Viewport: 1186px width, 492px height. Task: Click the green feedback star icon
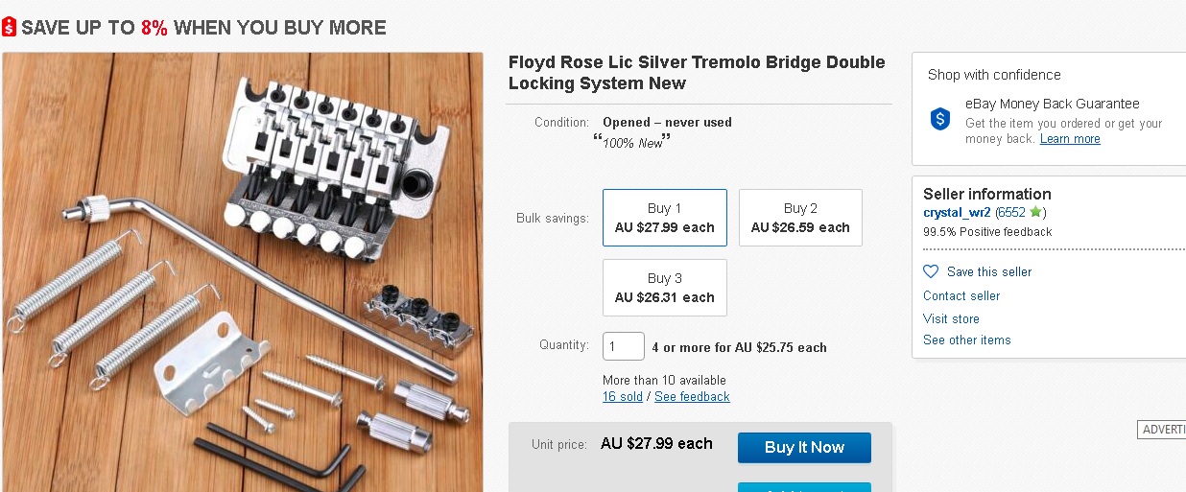click(1035, 212)
